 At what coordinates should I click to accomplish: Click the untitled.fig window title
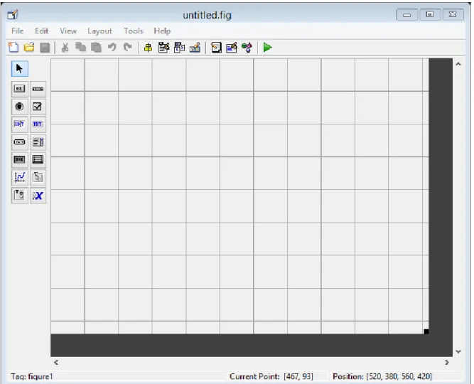(207, 15)
